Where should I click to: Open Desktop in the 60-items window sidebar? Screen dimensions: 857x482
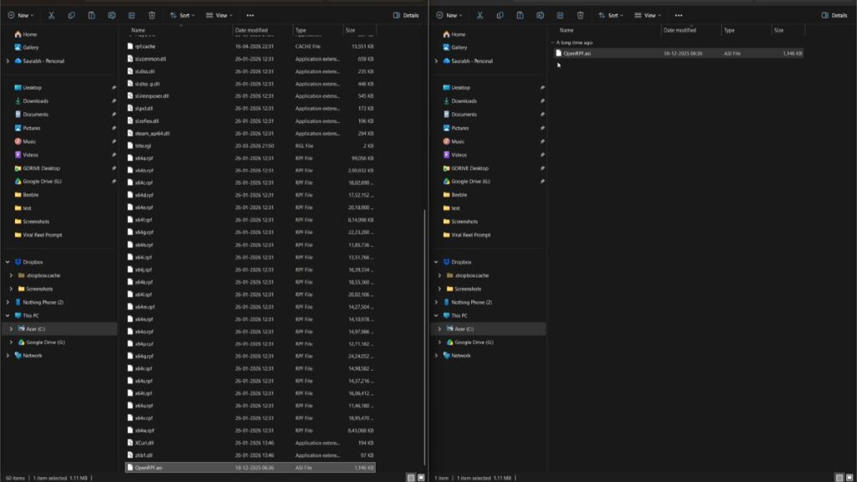point(33,88)
